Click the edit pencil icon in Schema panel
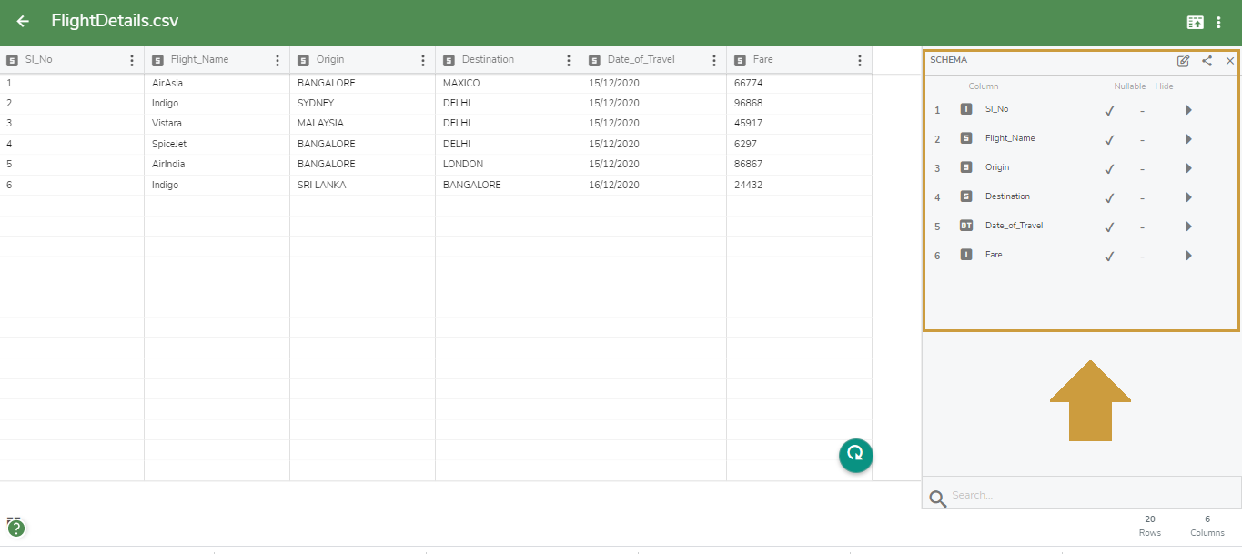Image resolution: width=1242 pixels, height=554 pixels. (x=1183, y=61)
